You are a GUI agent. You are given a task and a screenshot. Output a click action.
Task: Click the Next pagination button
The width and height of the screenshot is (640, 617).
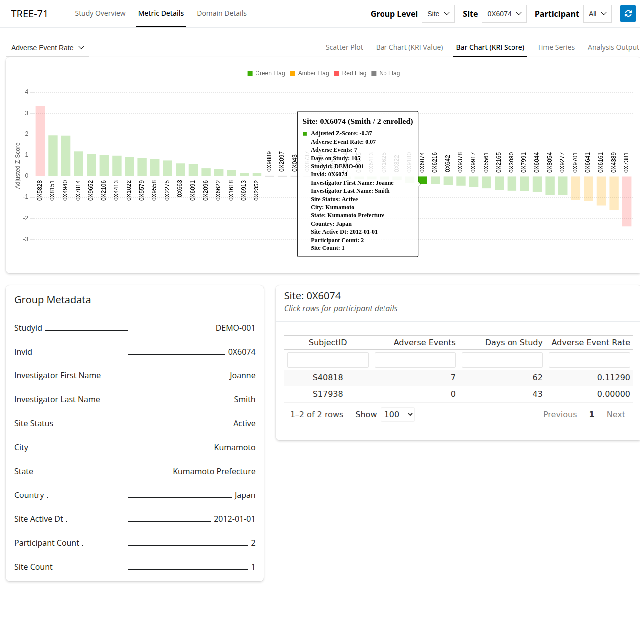coord(615,414)
